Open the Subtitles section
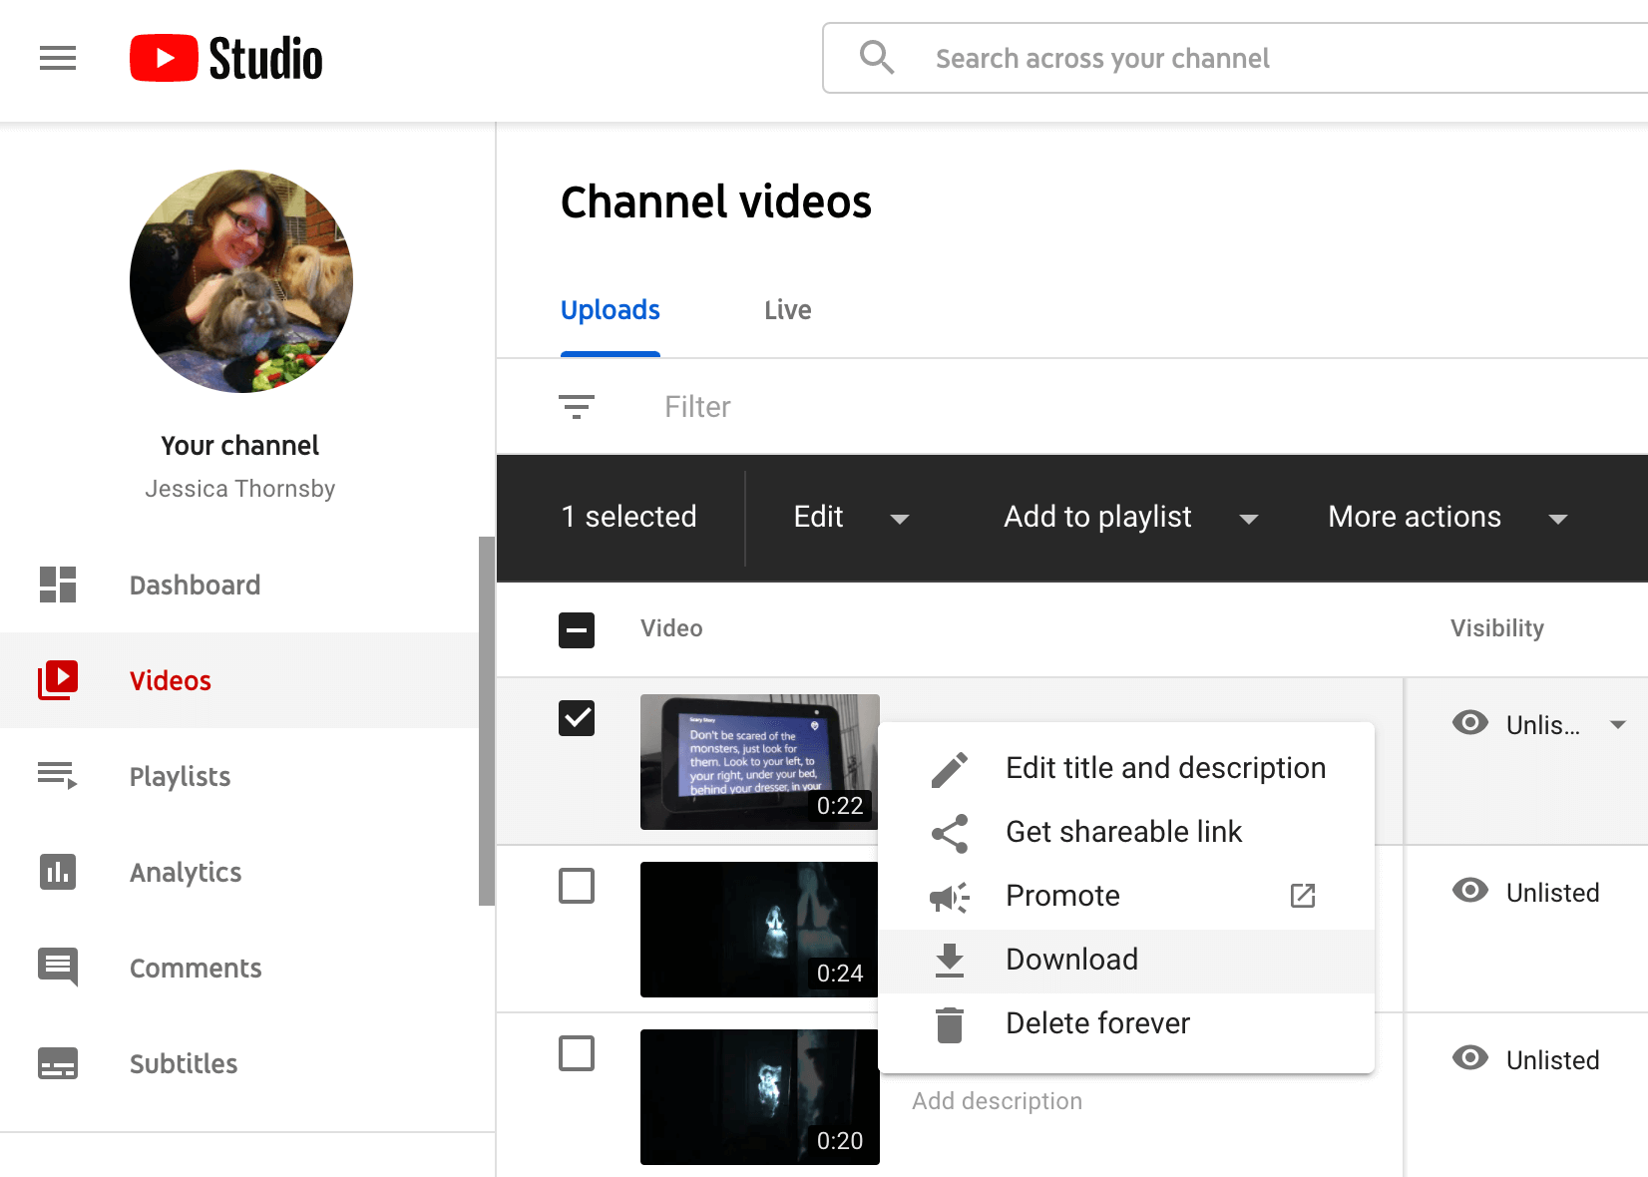 (x=184, y=1063)
